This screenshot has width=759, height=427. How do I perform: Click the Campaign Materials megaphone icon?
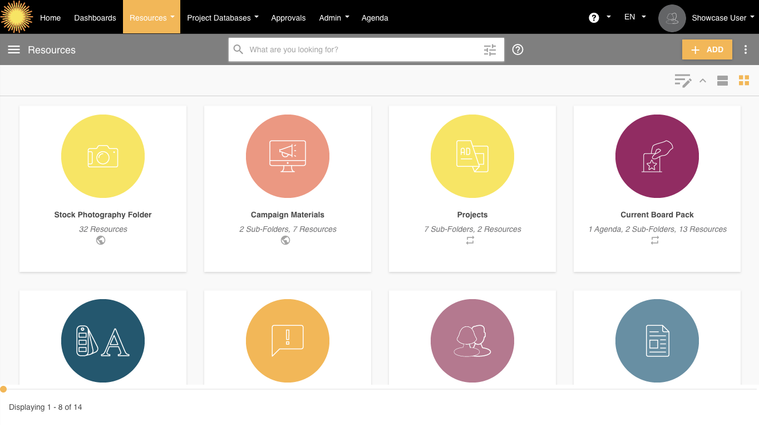coord(288,156)
